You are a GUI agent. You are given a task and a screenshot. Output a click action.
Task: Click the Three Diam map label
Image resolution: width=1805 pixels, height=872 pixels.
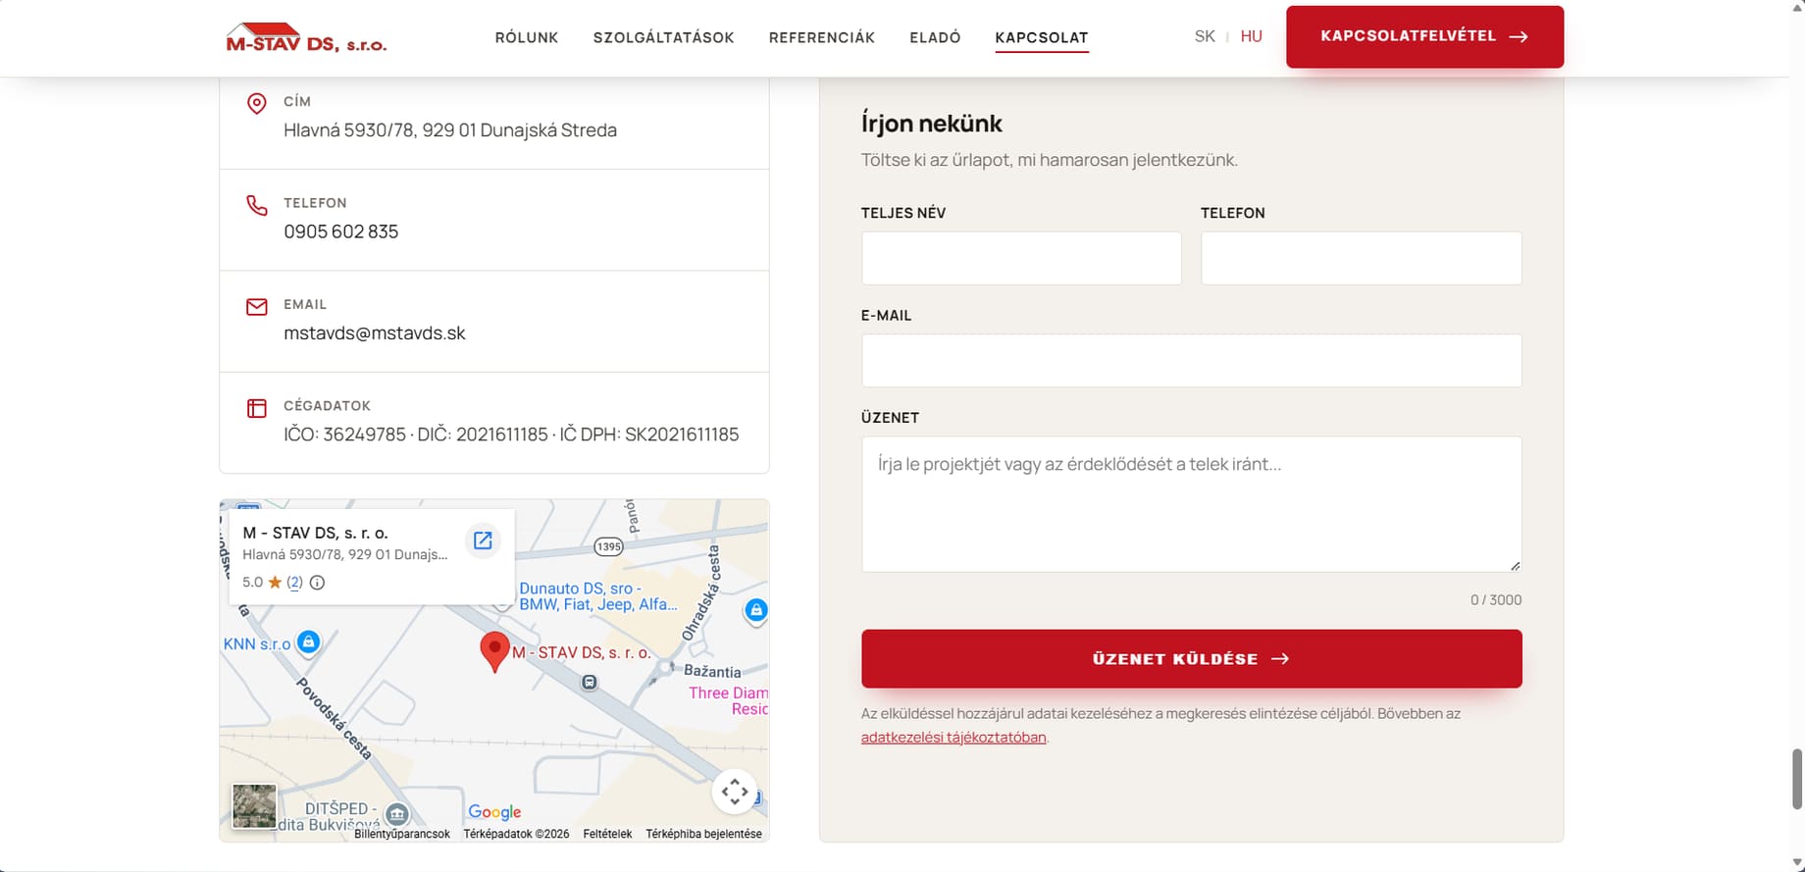(728, 700)
